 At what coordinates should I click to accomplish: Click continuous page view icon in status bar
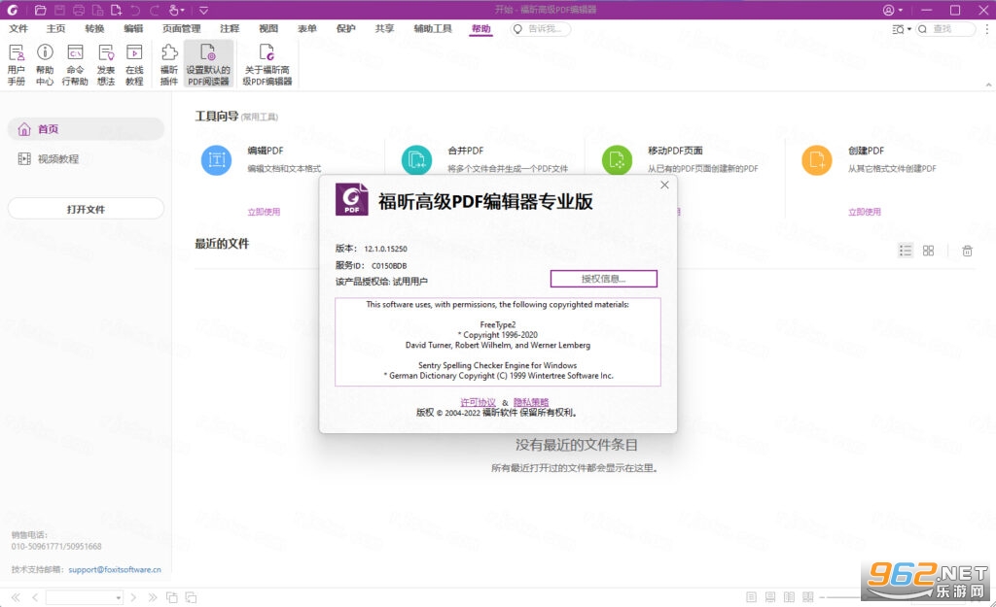(x=770, y=597)
